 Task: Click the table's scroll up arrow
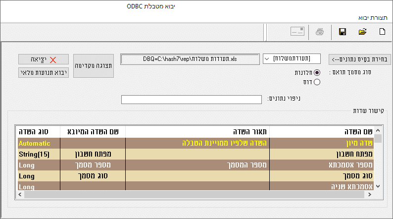pyautogui.click(x=378, y=130)
